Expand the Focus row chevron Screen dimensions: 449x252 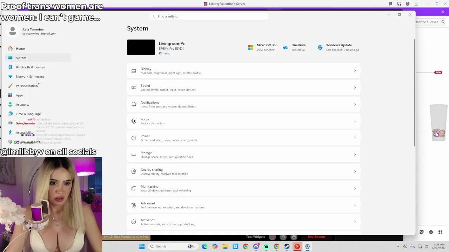click(x=355, y=121)
